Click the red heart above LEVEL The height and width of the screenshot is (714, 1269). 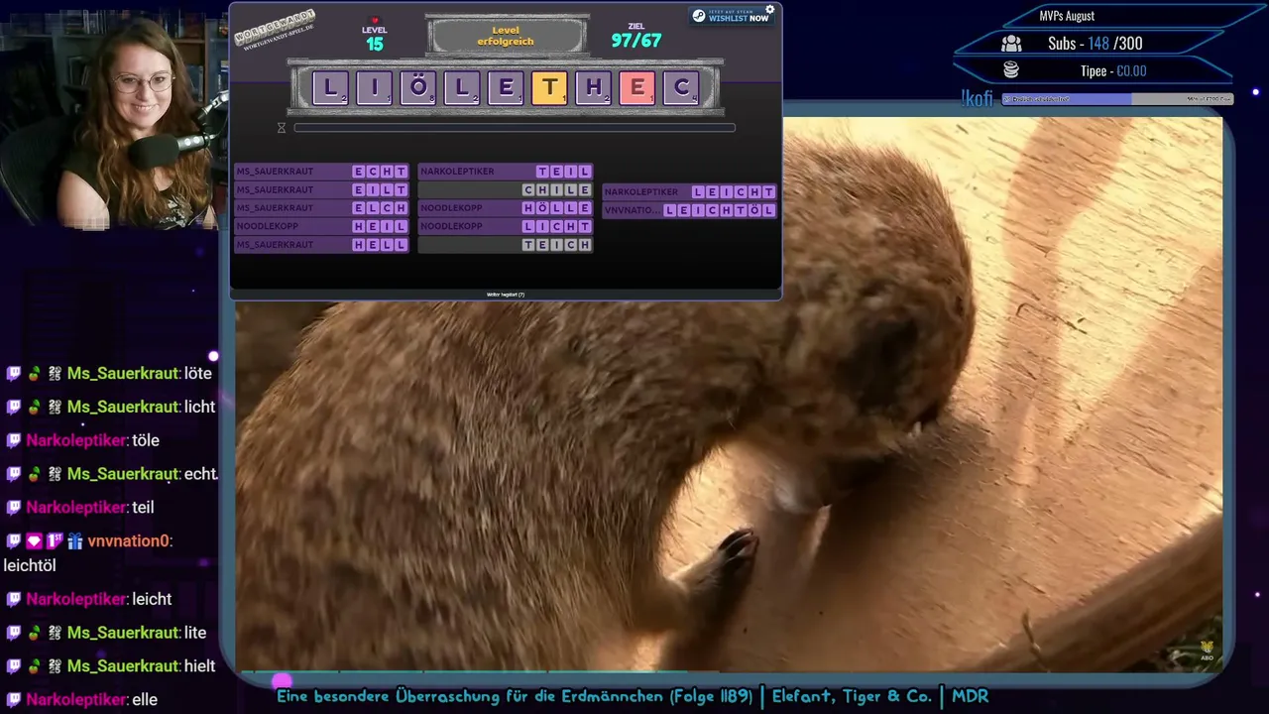tap(375, 20)
